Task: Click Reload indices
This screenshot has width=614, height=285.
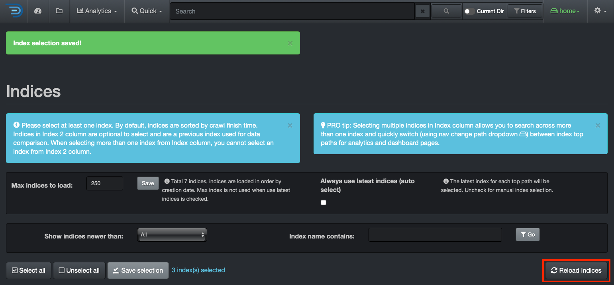Action: click(576, 270)
